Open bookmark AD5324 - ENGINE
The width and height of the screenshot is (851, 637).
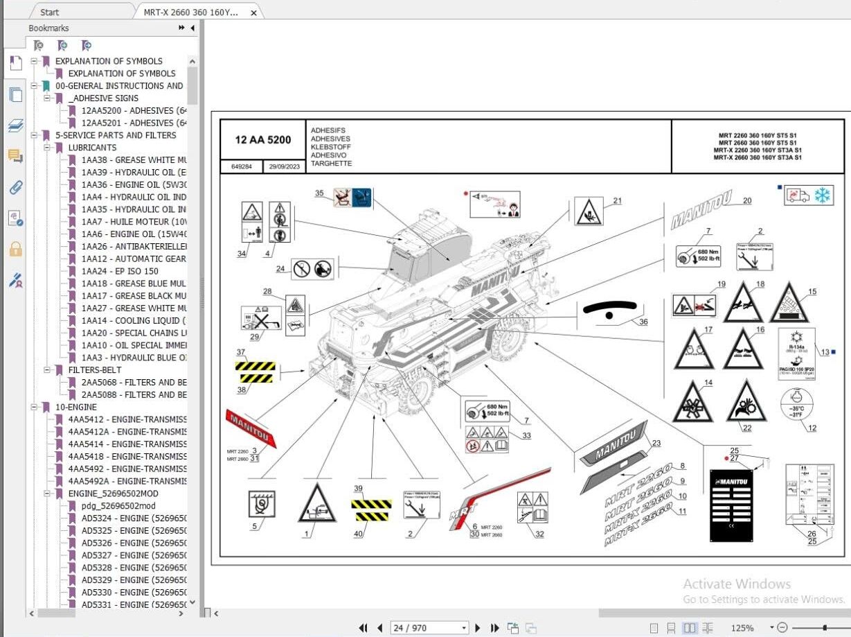[x=134, y=518]
